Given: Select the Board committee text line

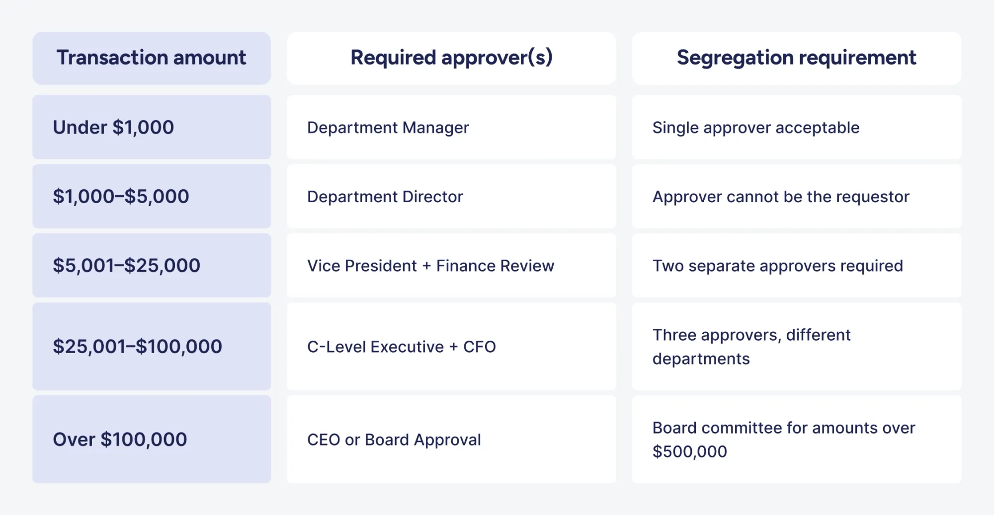Looking at the screenshot, I should pos(783,428).
